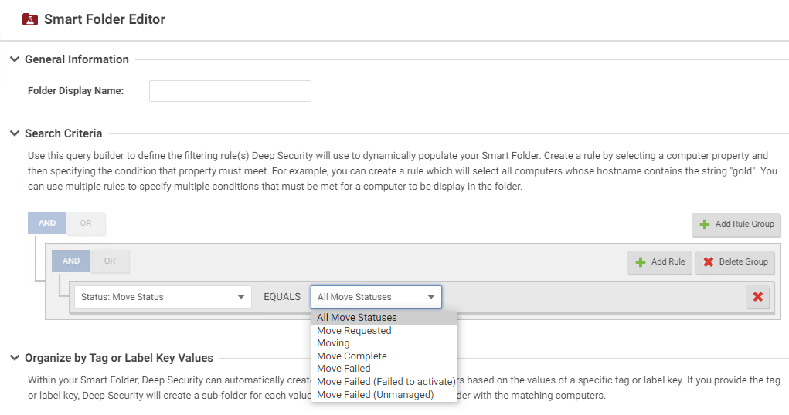Toggle the outer AND operator
The image size is (789, 415).
(47, 224)
